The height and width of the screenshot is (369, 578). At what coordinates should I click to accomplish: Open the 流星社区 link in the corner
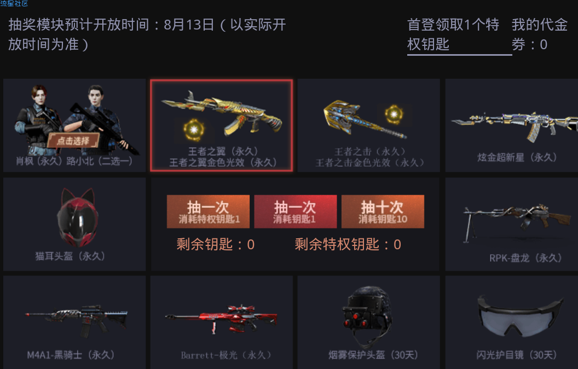(14, 4)
